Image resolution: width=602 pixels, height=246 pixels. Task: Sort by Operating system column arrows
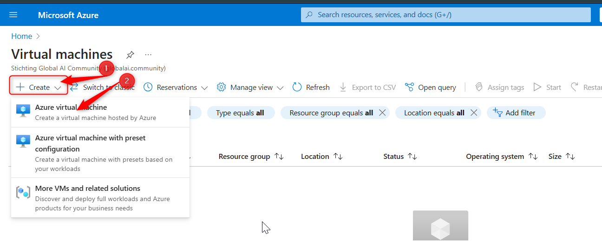pos(533,157)
